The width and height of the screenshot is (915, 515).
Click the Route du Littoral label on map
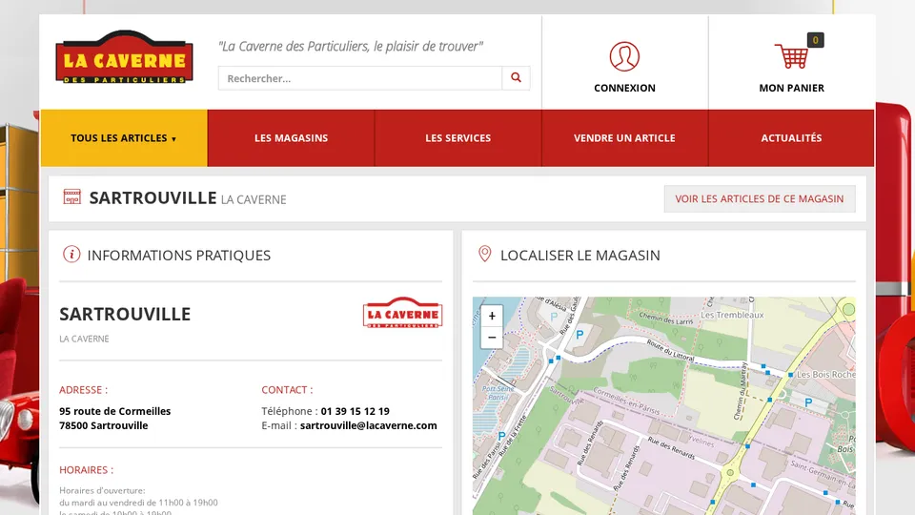670,349
